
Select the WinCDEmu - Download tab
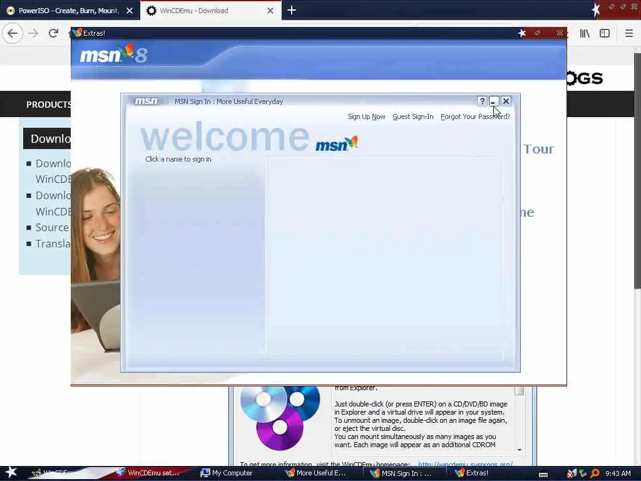[210, 10]
